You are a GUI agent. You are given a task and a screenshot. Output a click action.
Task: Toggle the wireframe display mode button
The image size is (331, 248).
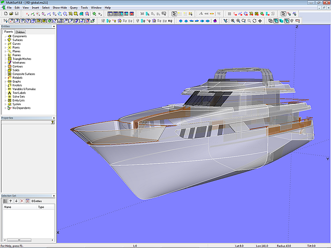270,21
